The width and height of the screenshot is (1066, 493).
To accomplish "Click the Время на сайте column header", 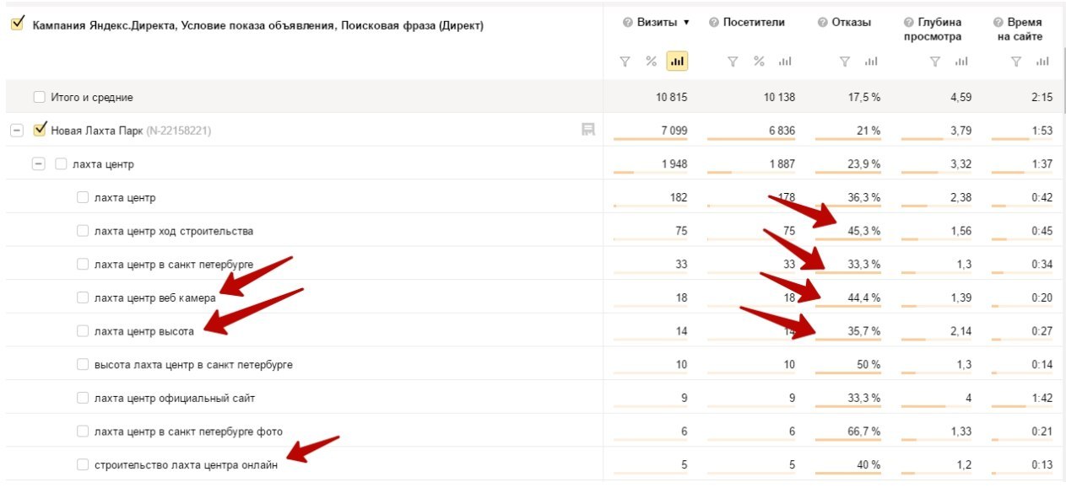I will tap(1025, 29).
